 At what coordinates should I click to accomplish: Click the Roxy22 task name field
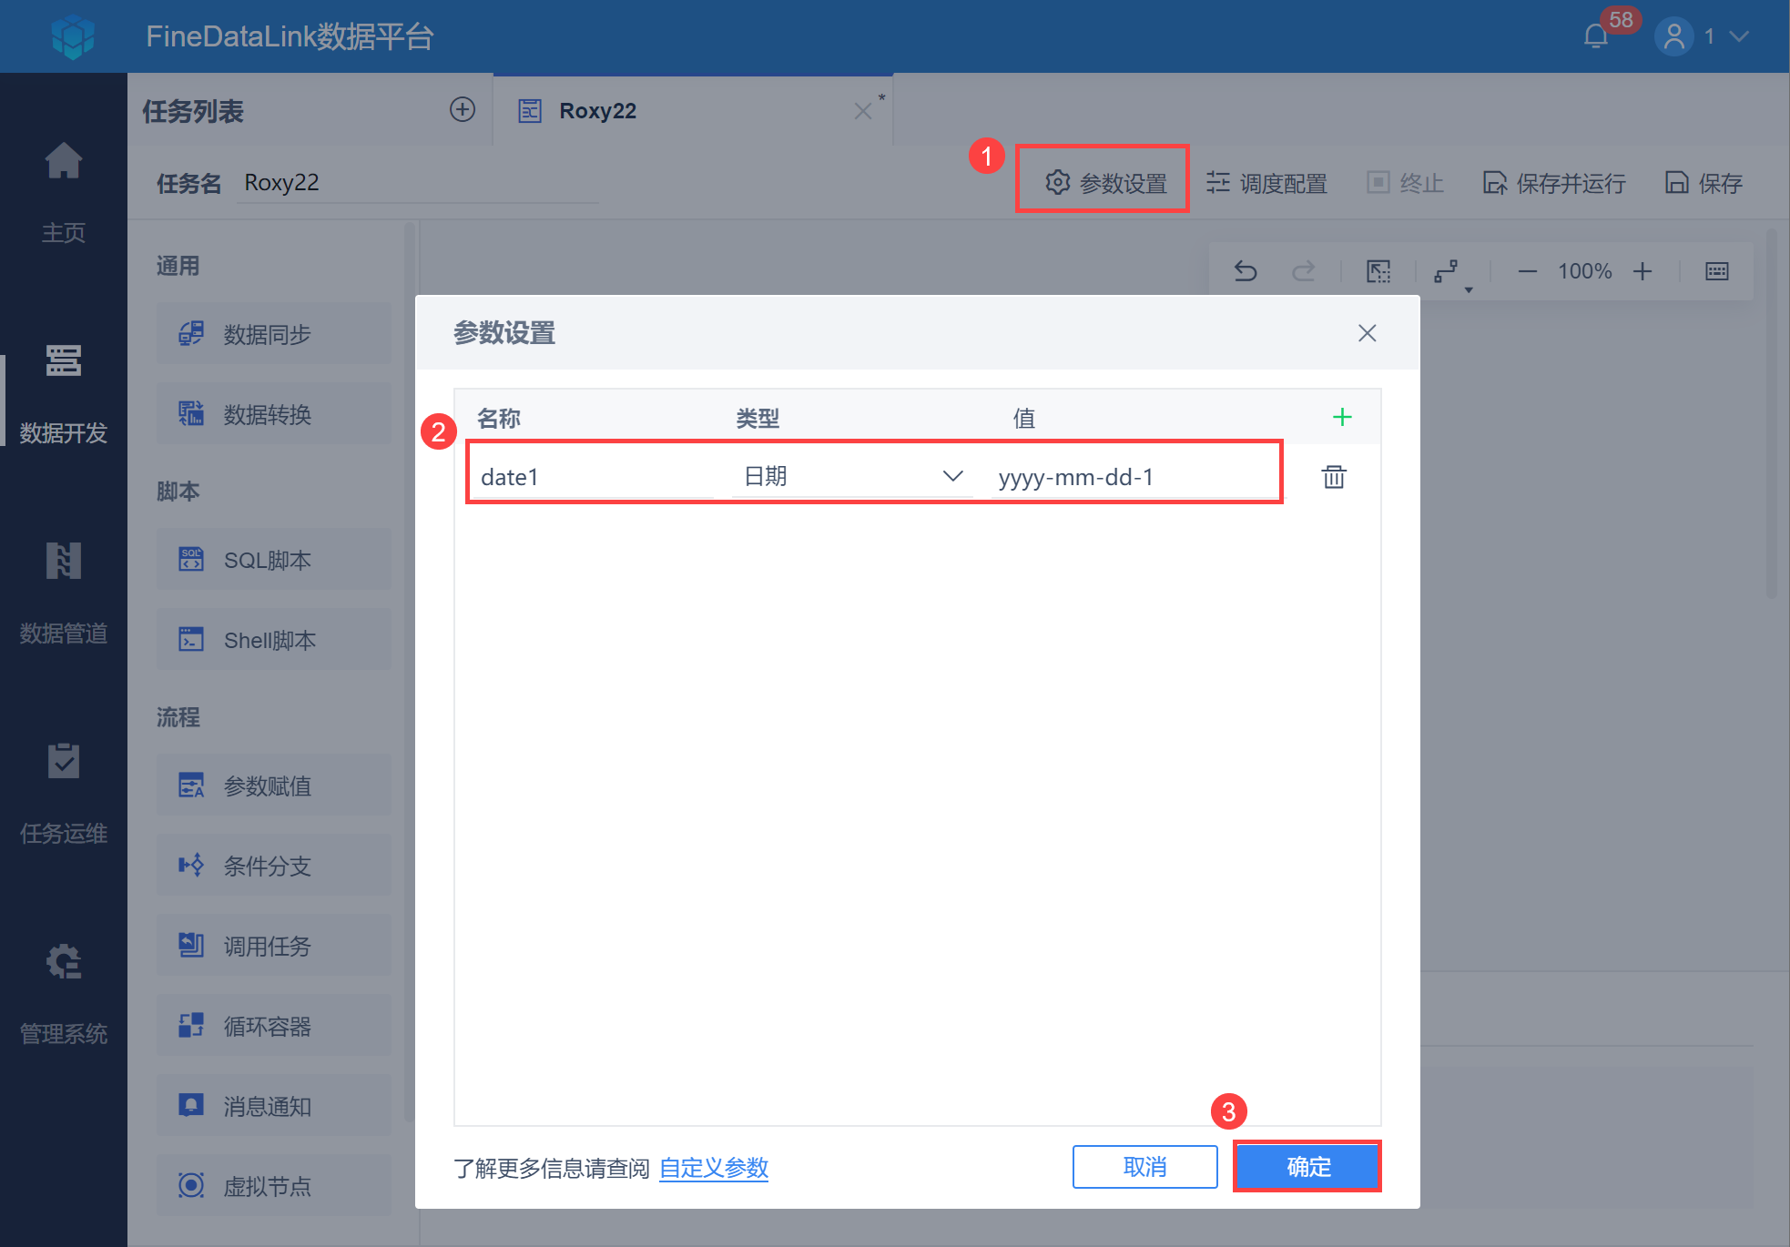tap(417, 182)
